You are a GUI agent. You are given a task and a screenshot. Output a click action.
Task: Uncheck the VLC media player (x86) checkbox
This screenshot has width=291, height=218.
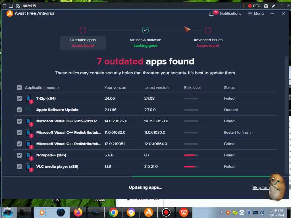point(19,166)
